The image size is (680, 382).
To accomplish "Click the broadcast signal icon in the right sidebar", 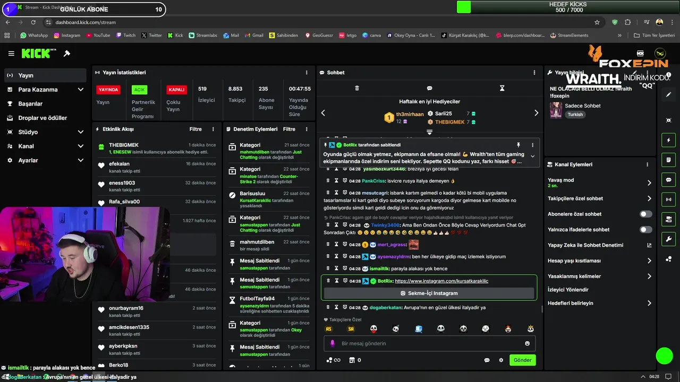I will pyautogui.click(x=669, y=199).
